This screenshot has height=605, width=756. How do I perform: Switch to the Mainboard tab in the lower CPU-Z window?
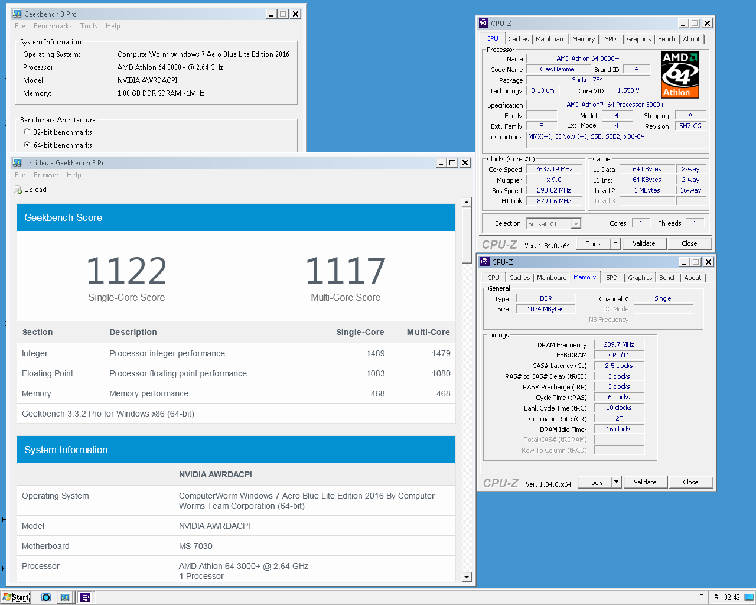pyautogui.click(x=552, y=278)
